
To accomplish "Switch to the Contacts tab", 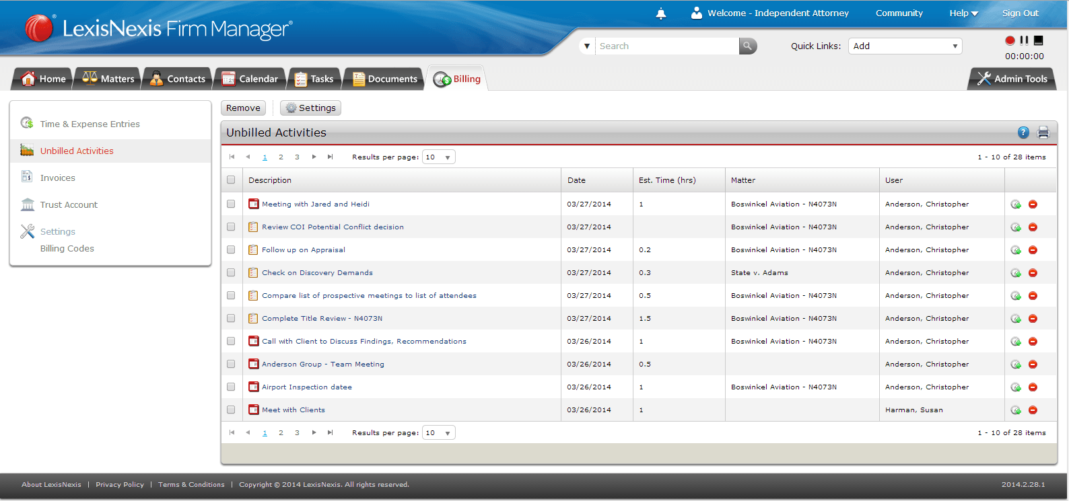I will (x=178, y=79).
